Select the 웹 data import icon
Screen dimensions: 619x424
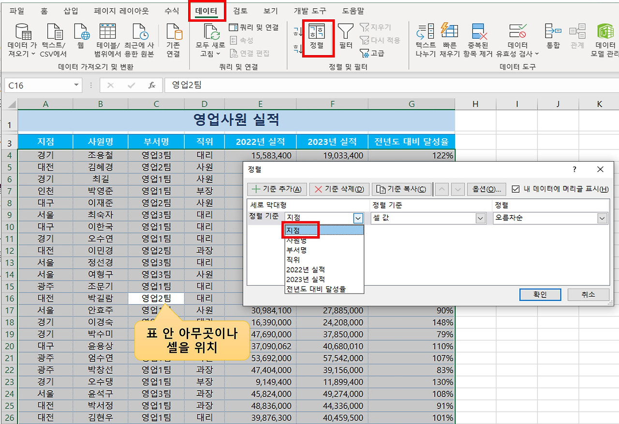tap(81, 38)
